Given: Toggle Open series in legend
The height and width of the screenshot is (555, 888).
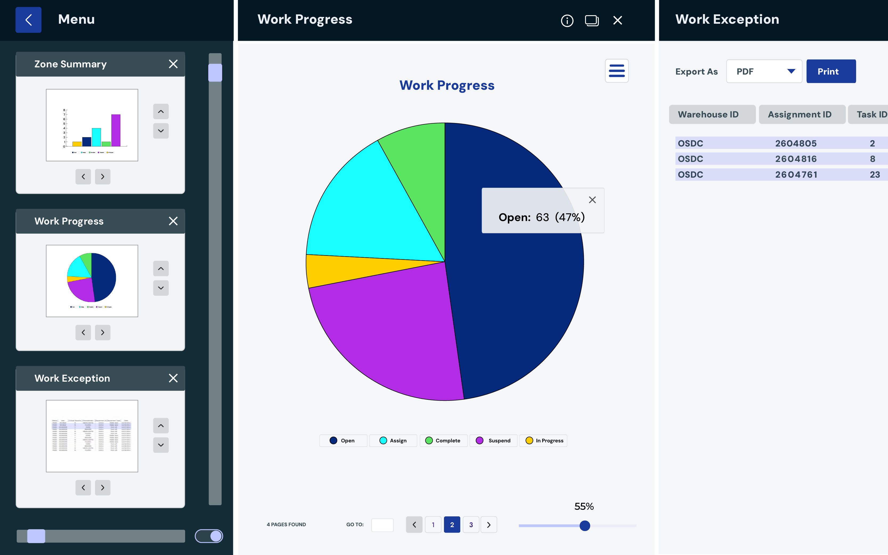Looking at the screenshot, I should tap(343, 440).
